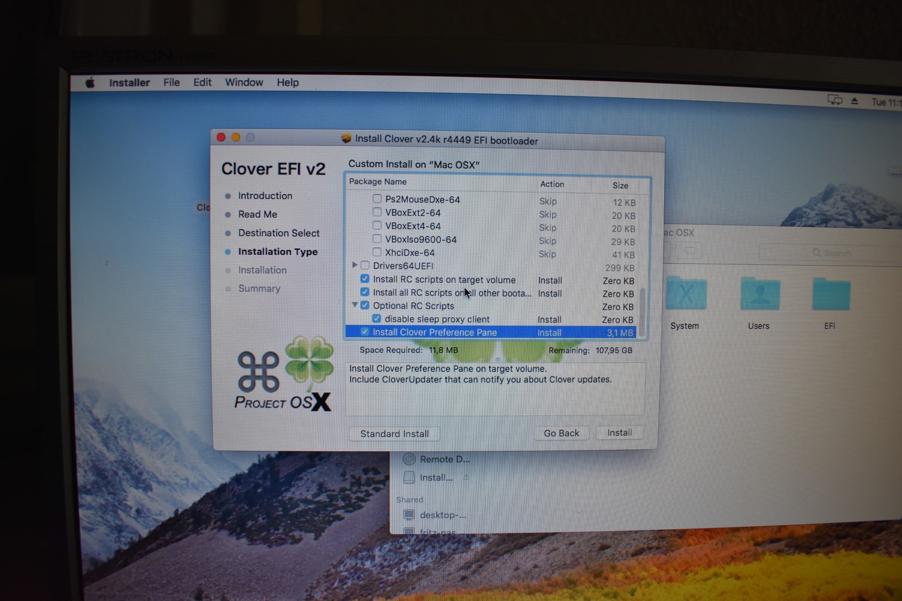Open the Edit menu
The height and width of the screenshot is (601, 902).
click(202, 82)
